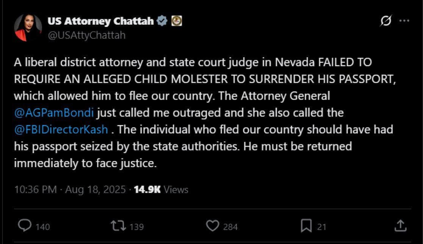The width and height of the screenshot is (423, 244).
Task: Like the tweet with the heart icon
Action: pyautogui.click(x=213, y=226)
